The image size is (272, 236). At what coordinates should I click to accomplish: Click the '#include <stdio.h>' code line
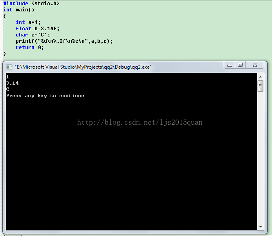click(x=31, y=3)
